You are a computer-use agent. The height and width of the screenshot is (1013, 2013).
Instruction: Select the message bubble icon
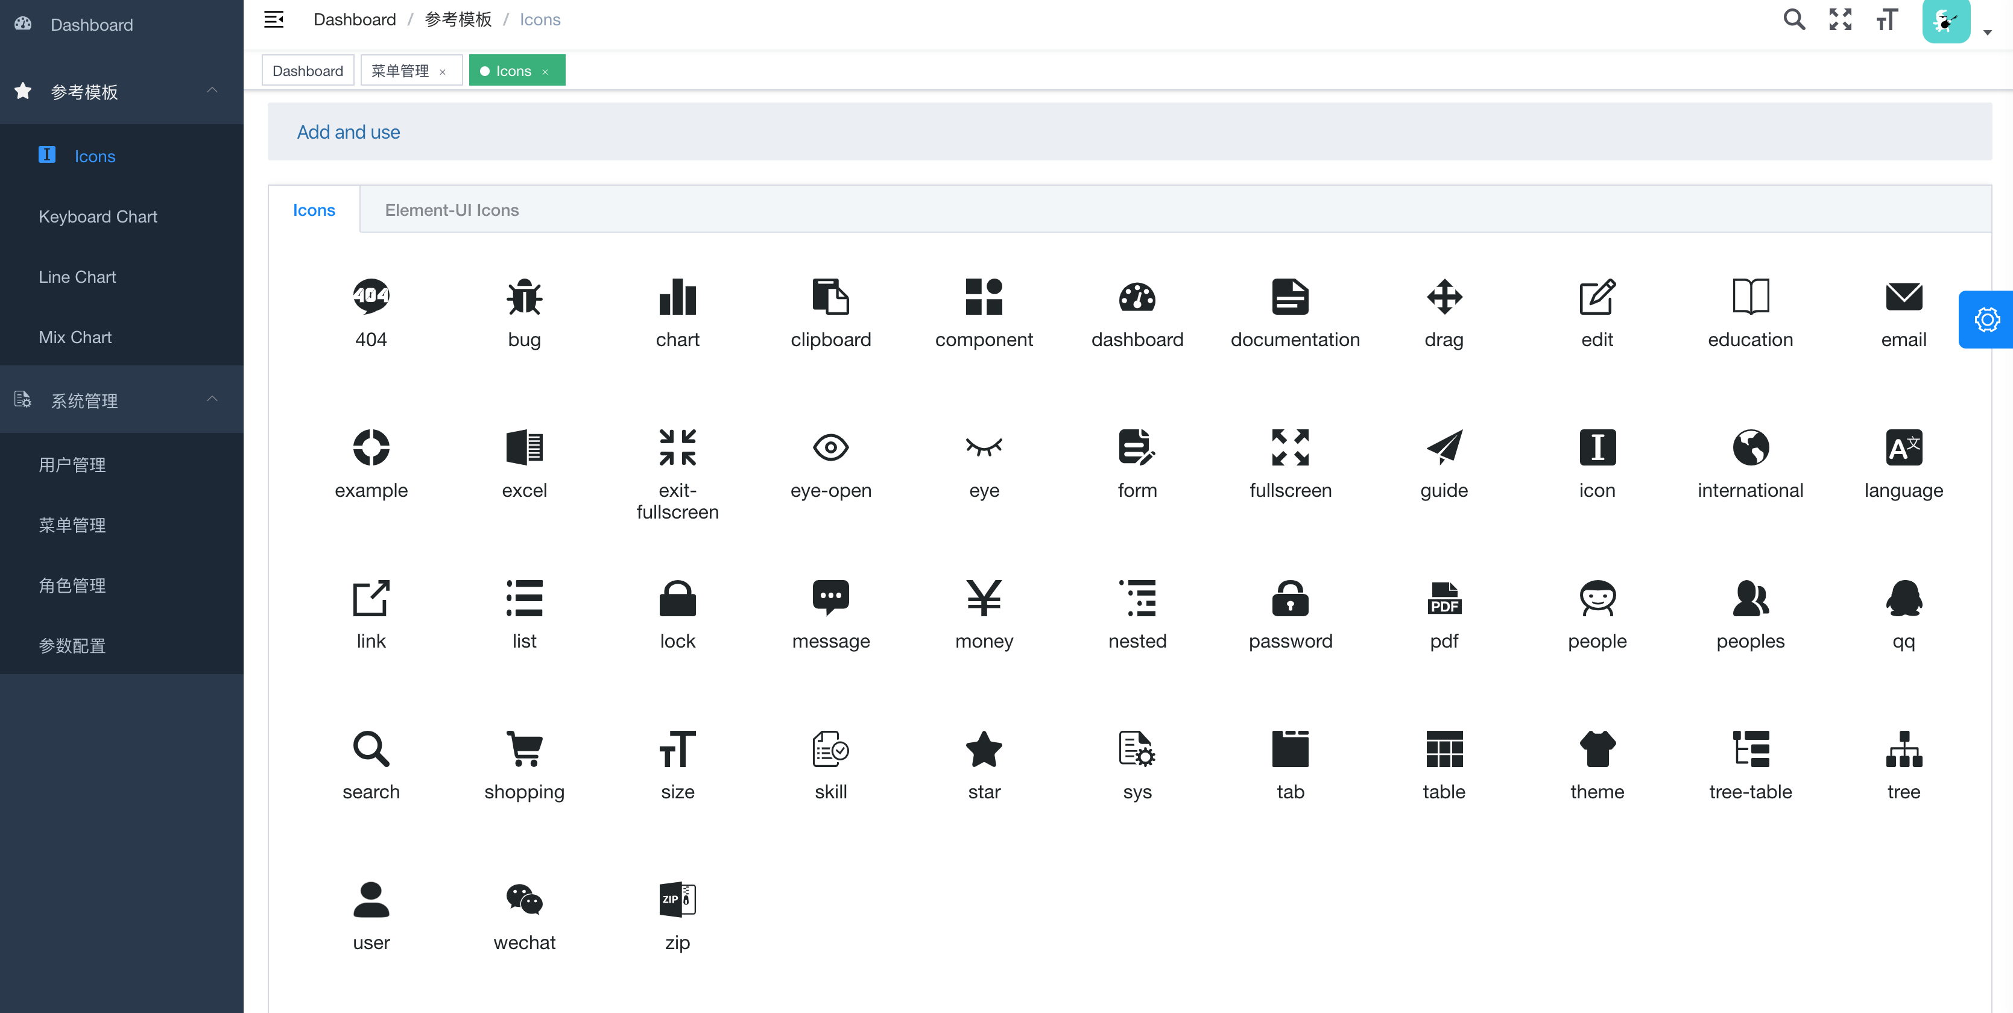[830, 599]
